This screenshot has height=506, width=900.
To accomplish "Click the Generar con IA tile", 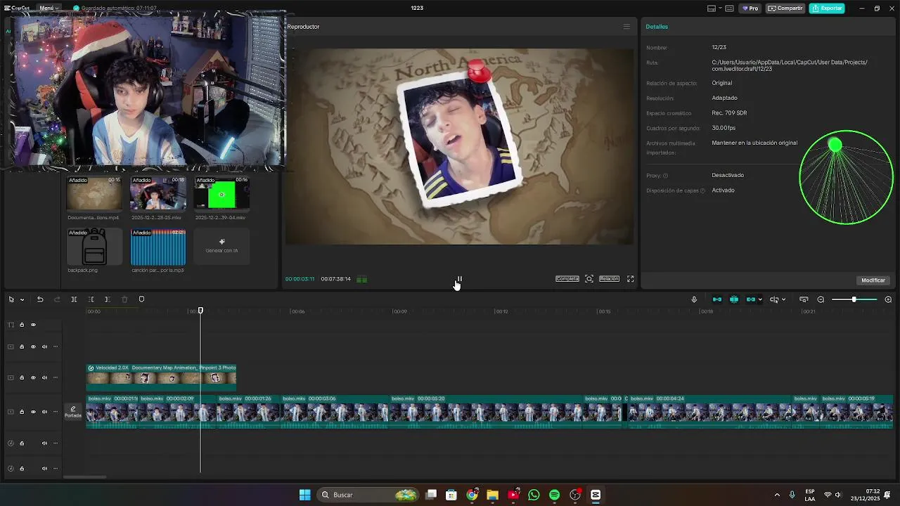I will pyautogui.click(x=221, y=246).
